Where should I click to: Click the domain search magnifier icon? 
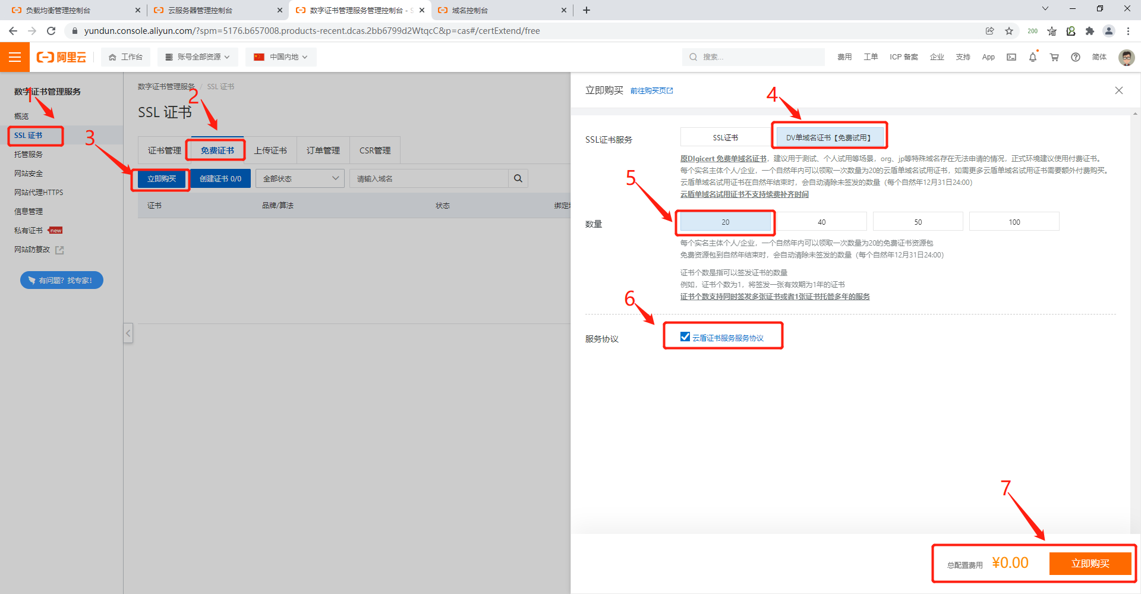[518, 178]
